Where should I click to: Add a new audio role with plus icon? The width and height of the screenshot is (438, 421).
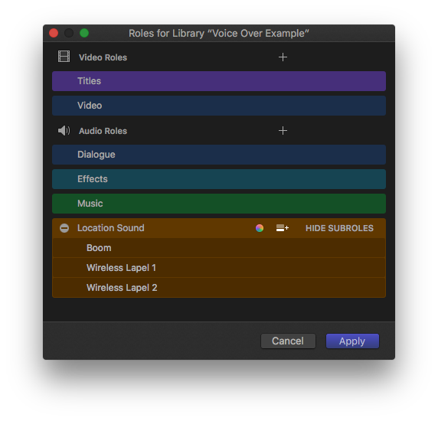tap(283, 130)
